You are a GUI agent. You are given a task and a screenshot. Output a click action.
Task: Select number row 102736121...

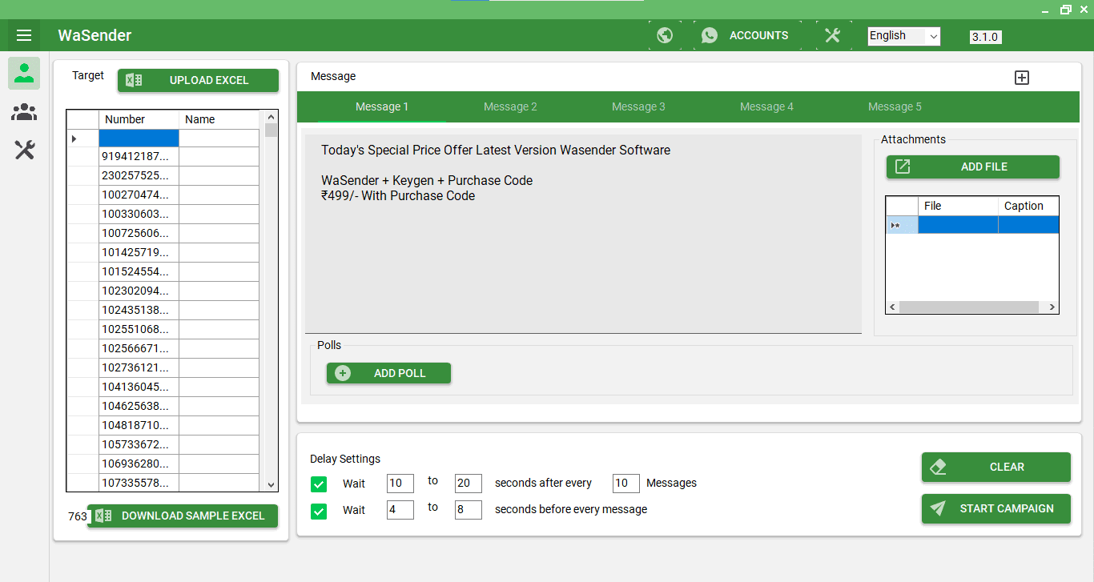coord(139,367)
